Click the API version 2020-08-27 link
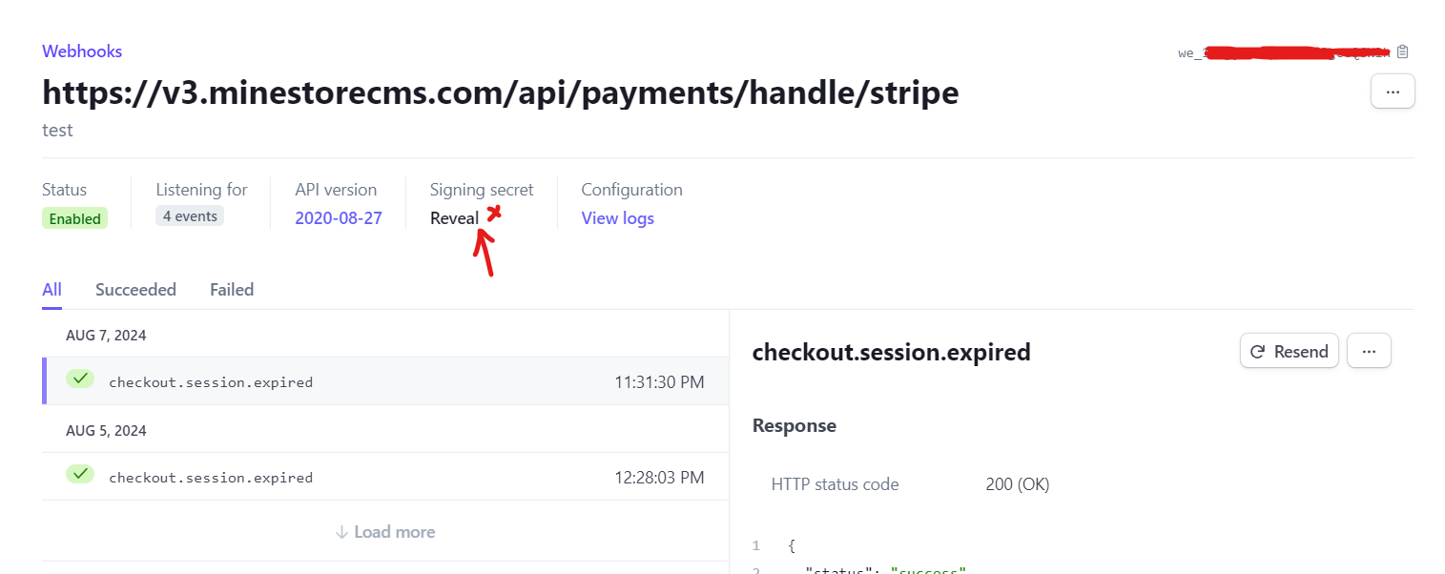Image resolution: width=1445 pixels, height=574 pixels. coord(339,217)
